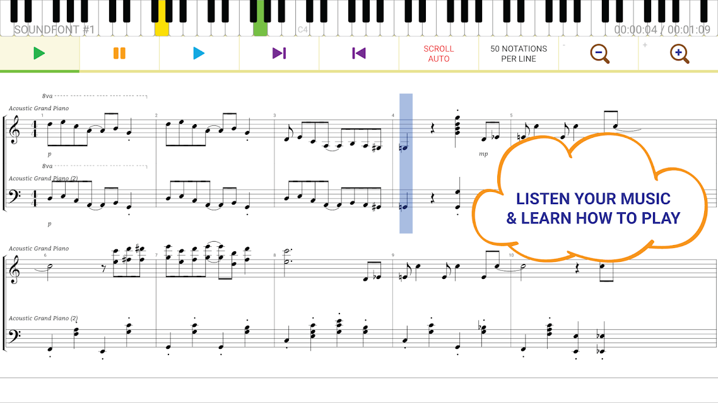Start playback with the green play button
Image resolution: width=718 pixels, height=403 pixels.
tap(39, 54)
